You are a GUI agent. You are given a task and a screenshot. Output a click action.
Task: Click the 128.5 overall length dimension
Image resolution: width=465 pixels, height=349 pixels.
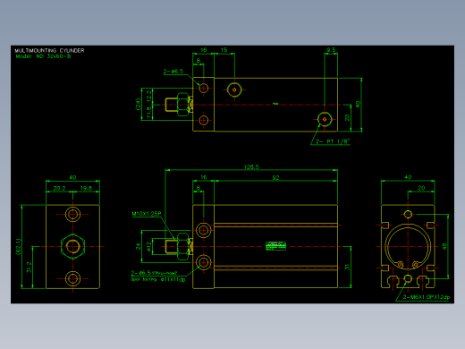click(x=251, y=167)
